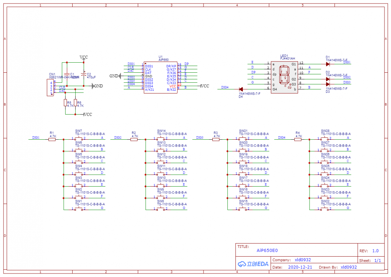Click the 470uF value text
Screen dimensions: 391x277
pos(91,77)
